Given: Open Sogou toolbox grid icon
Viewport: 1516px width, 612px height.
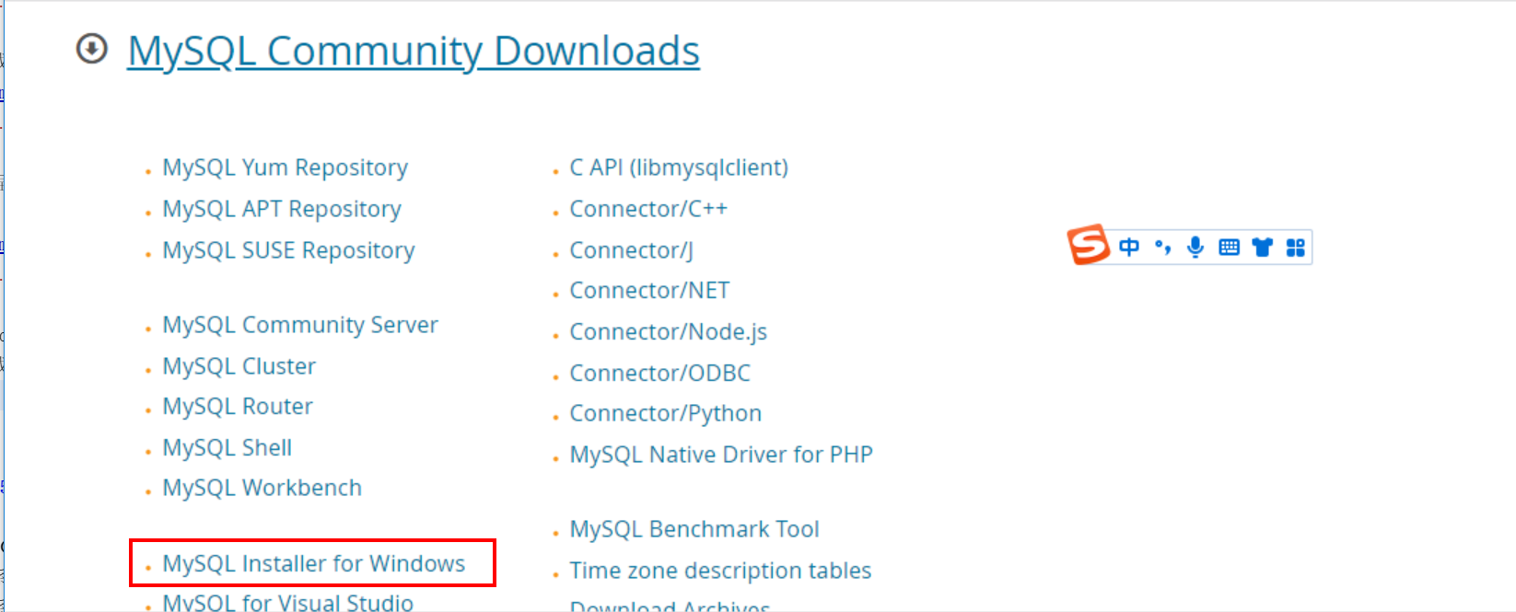Looking at the screenshot, I should [x=1296, y=248].
